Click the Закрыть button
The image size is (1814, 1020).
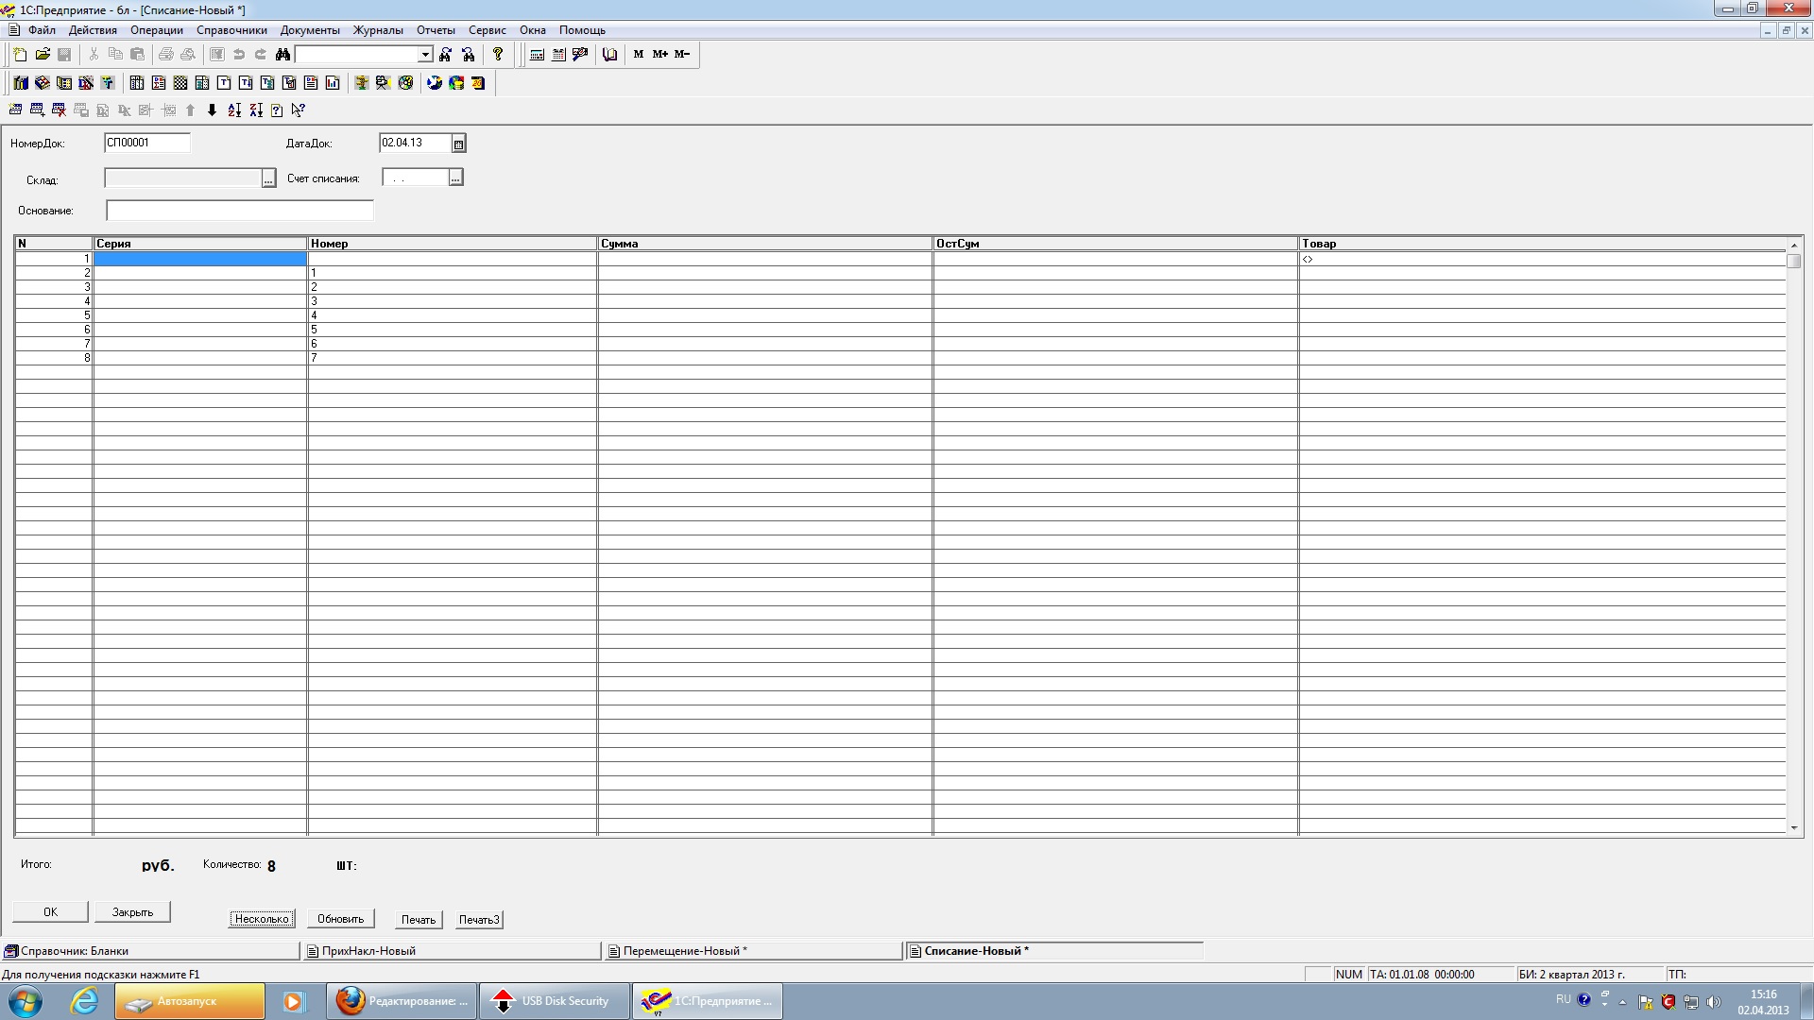[132, 911]
